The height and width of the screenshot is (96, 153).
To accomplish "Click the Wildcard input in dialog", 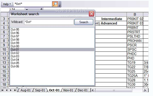I will (x=49, y=22).
